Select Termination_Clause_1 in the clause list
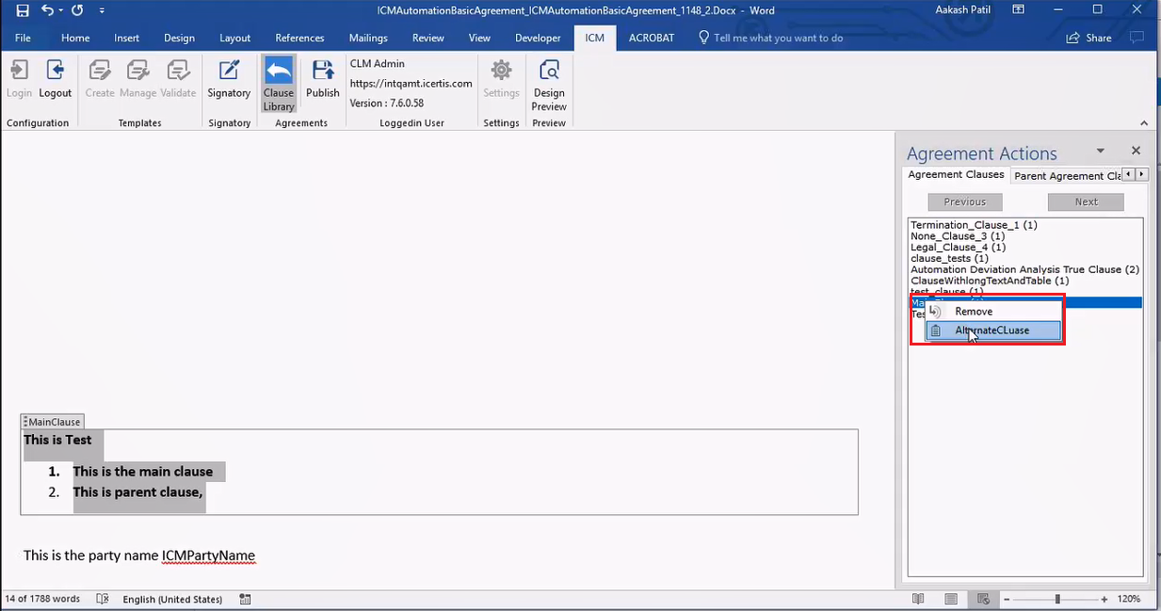The image size is (1161, 611). pyautogui.click(x=974, y=225)
